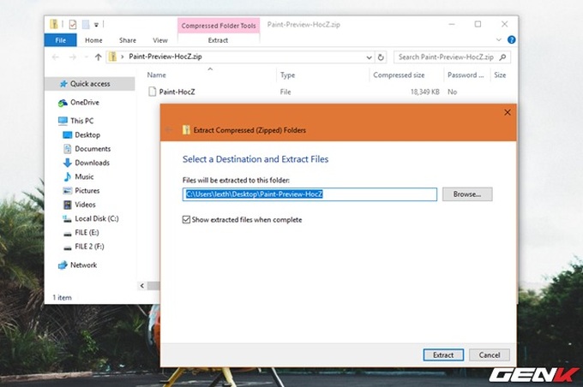Open the File menu tab
This screenshot has width=583, height=387.
pos(60,40)
